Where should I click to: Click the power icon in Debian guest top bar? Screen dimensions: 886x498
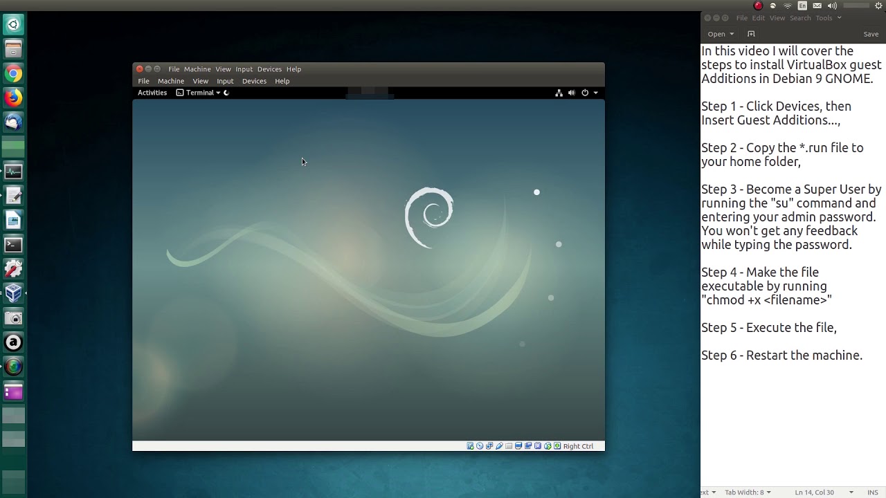point(585,93)
